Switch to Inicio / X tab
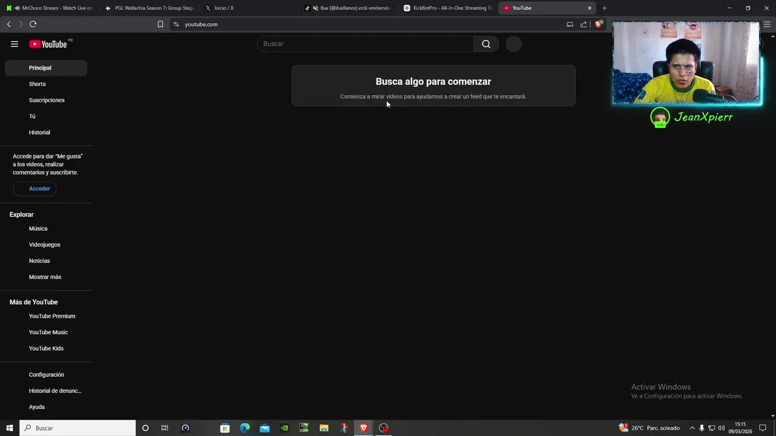 coord(249,8)
